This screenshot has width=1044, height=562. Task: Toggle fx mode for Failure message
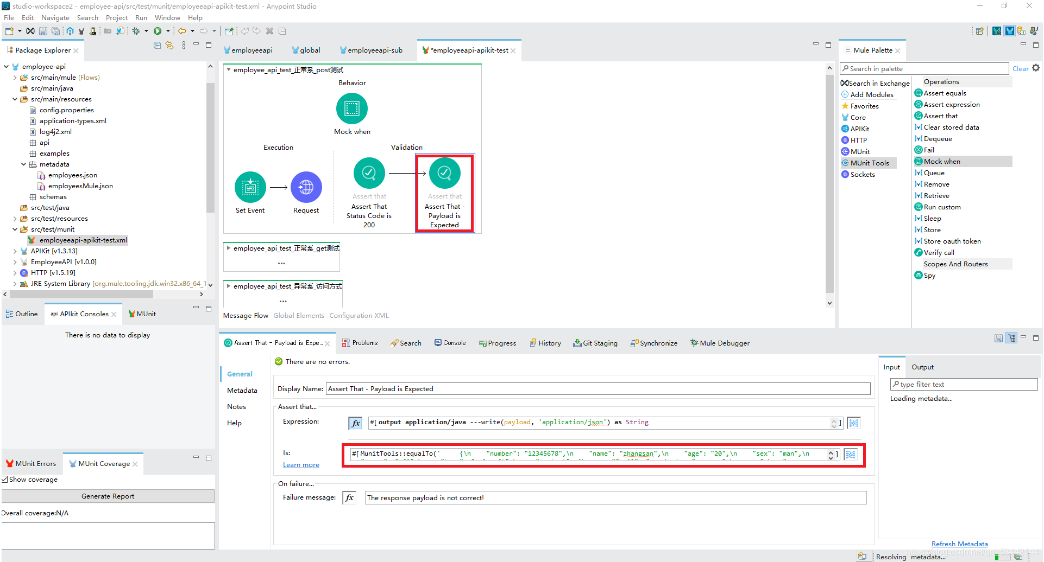349,497
